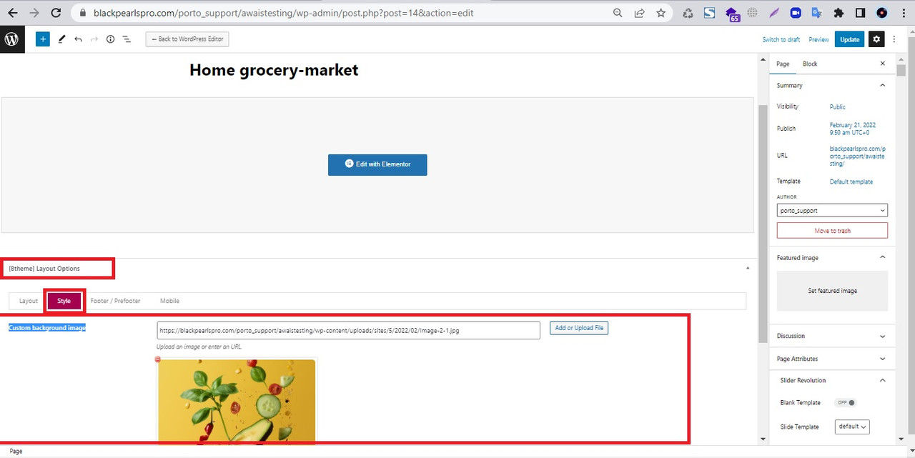
Task: Switch to the Page sidebar tab
Action: point(783,64)
